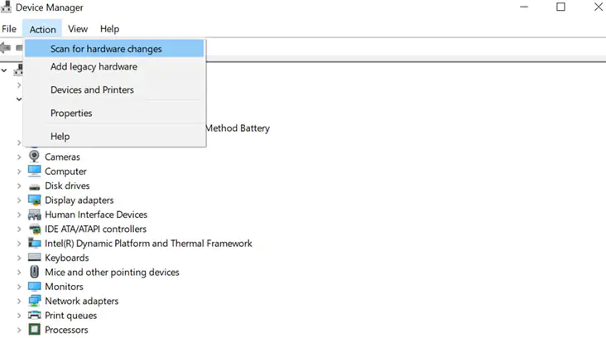This screenshot has width=606, height=338.
Task: Expand the Computer category
Action: 18,171
